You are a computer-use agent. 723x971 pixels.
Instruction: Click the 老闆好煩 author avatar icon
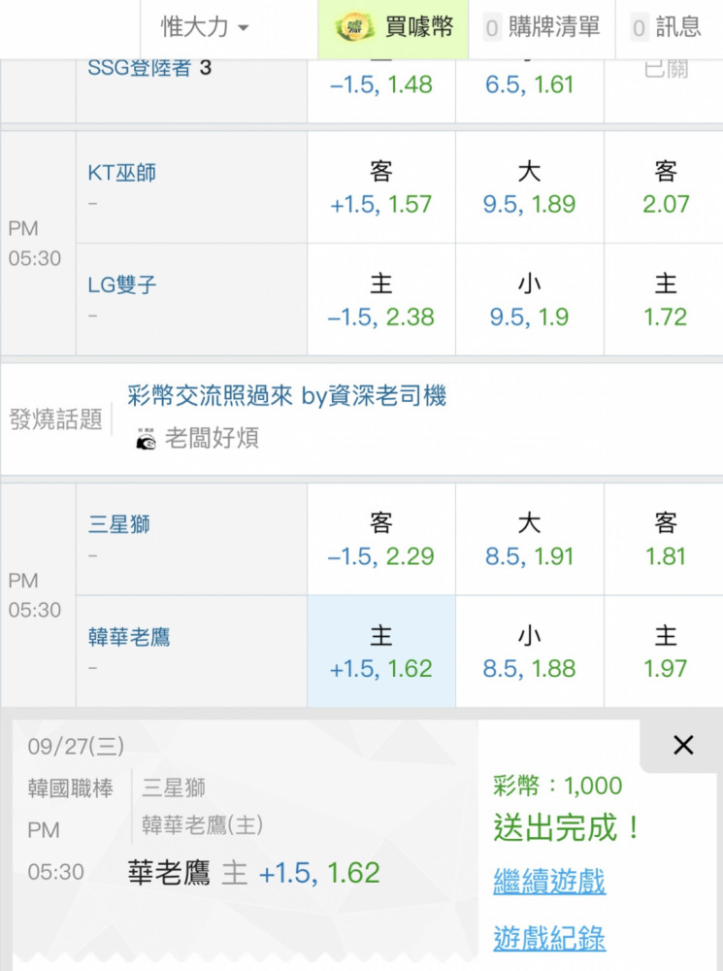[x=147, y=439]
